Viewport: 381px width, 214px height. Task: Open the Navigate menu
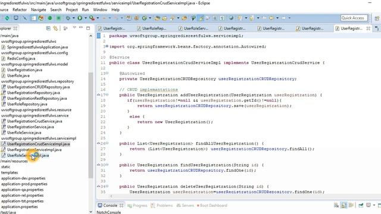(38, 10)
